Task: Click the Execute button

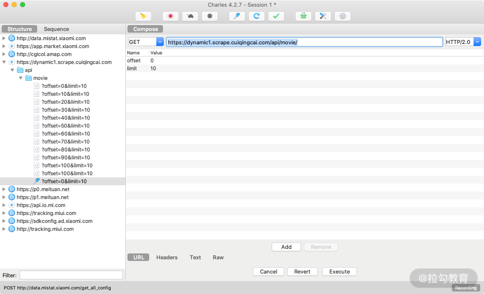Action: click(x=339, y=272)
